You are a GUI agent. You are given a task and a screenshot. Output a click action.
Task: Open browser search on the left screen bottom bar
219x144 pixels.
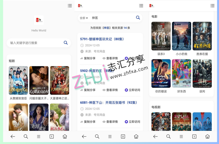click(x=26, y=137)
